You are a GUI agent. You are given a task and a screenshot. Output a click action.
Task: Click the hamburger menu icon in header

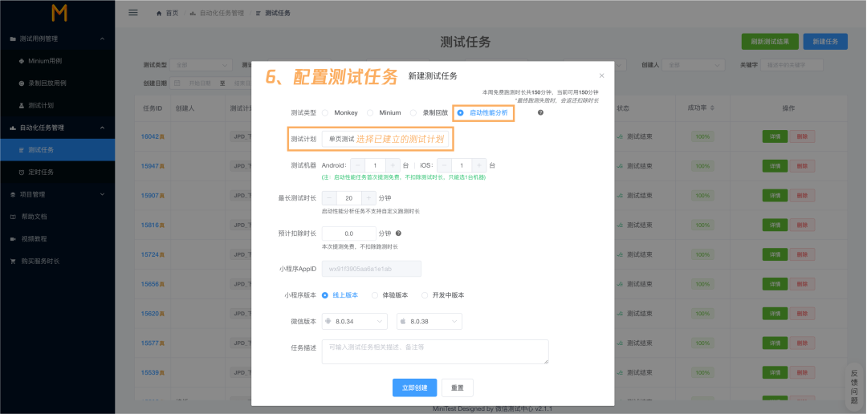click(133, 12)
